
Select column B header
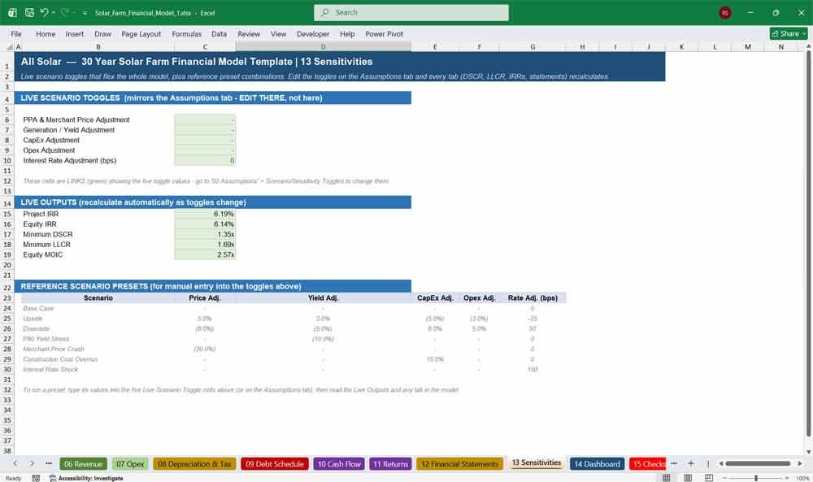[98, 46]
